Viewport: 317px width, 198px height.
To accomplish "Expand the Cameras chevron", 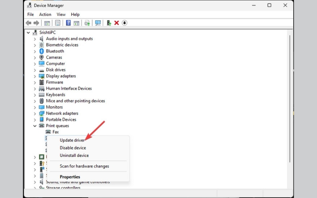I will pos(35,58).
